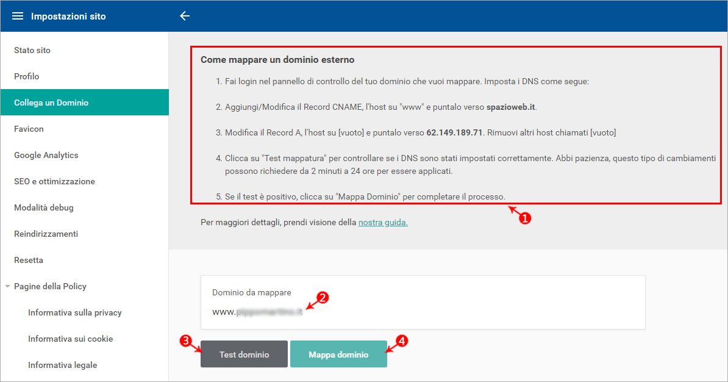Image resolution: width=728 pixels, height=382 pixels.
Task: Go to Profilo in sidebar
Action: tap(27, 76)
